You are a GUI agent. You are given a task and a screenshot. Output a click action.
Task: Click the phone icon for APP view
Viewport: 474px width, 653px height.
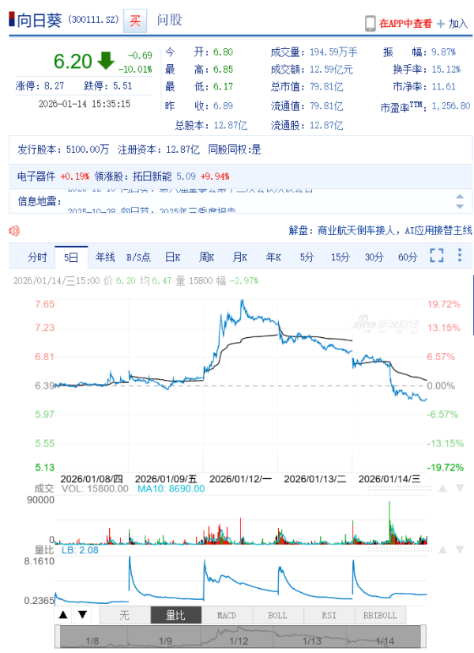(x=370, y=24)
